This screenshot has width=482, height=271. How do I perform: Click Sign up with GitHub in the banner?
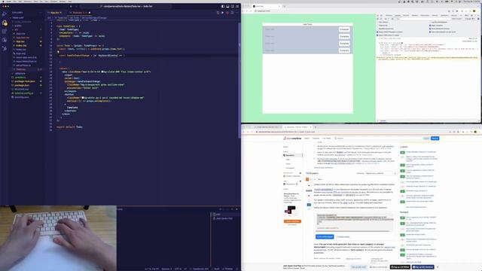400,267
